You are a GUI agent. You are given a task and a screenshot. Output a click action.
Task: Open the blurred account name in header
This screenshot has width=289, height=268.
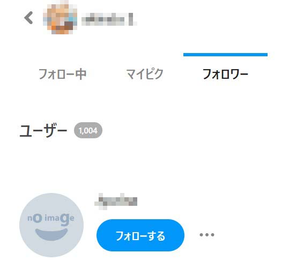109,19
